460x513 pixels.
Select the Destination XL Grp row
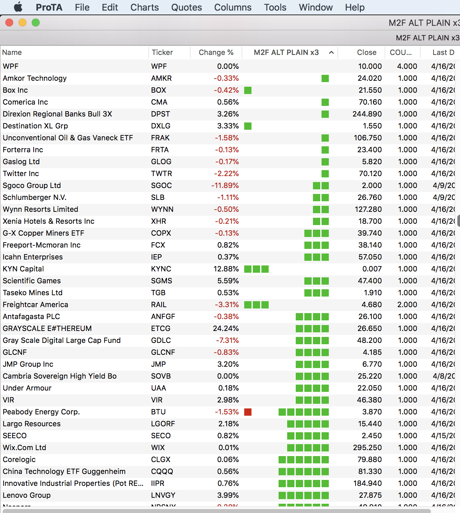click(228, 126)
